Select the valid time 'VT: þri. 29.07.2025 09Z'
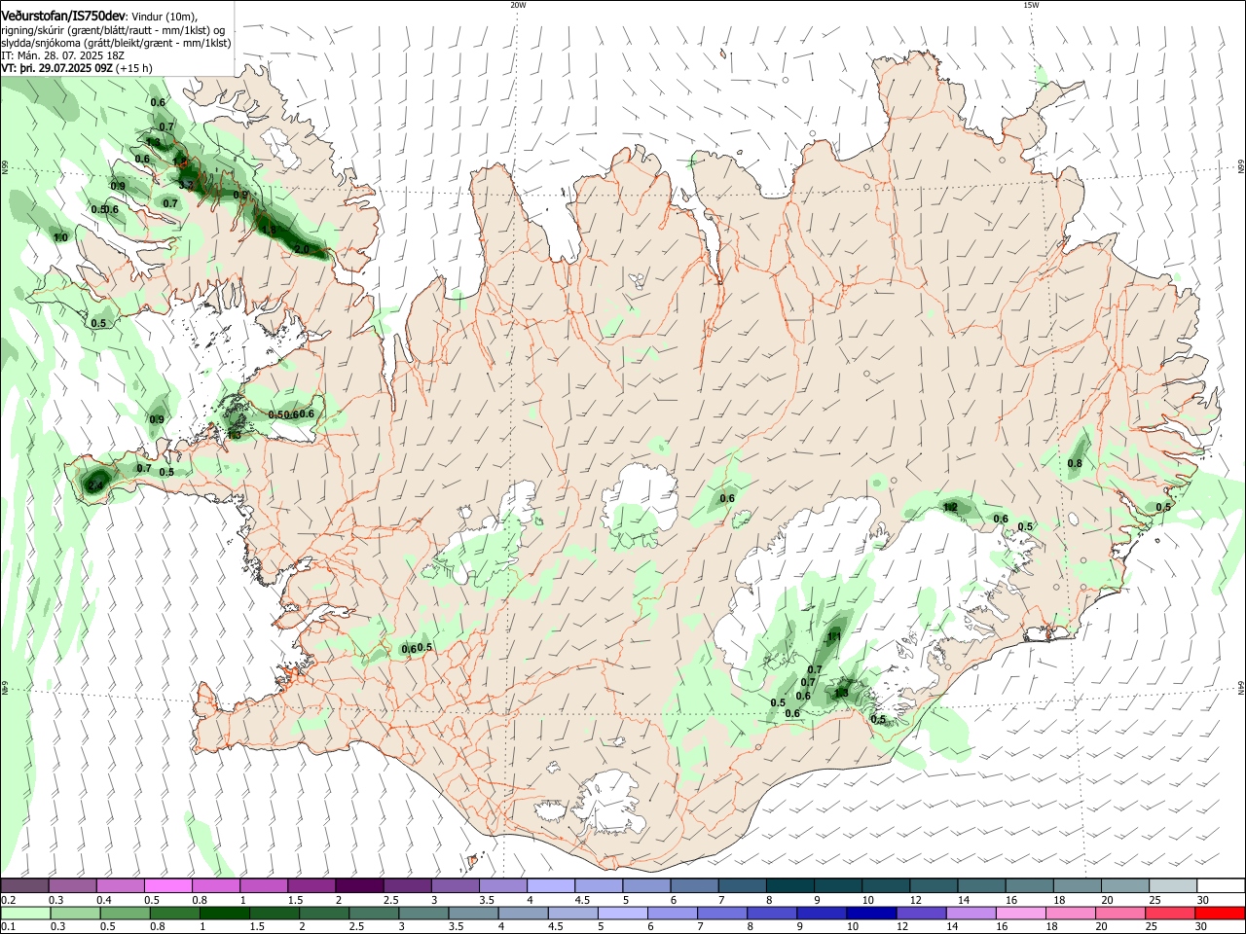Image resolution: width=1246 pixels, height=934 pixels. click(x=56, y=68)
